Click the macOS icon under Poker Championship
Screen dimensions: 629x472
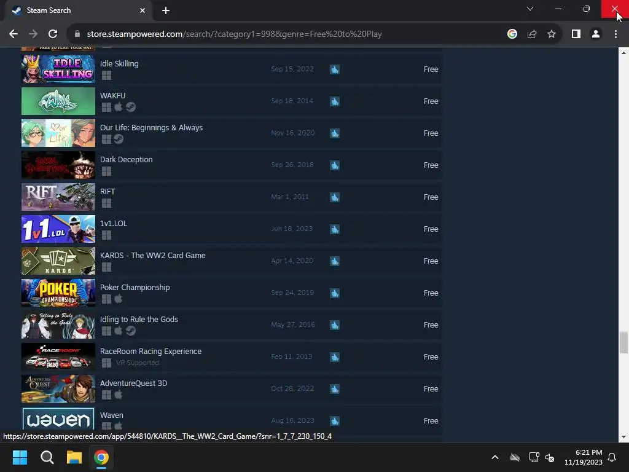119,299
